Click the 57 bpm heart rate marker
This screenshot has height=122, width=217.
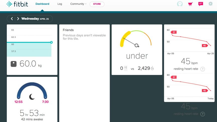click(x=174, y=32)
